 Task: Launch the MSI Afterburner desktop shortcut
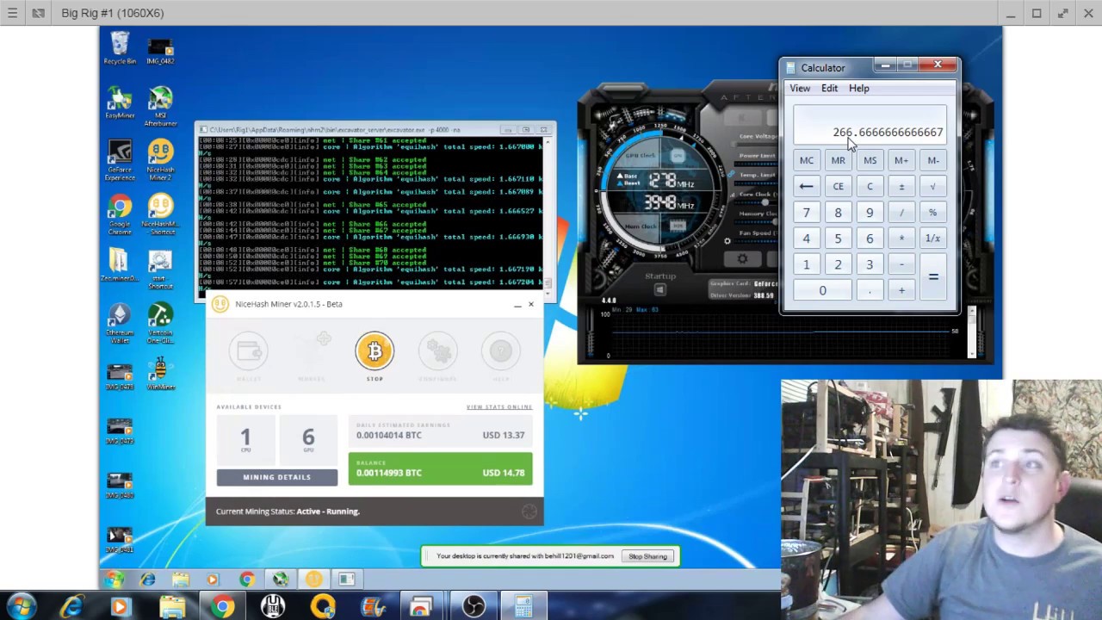pyautogui.click(x=160, y=105)
